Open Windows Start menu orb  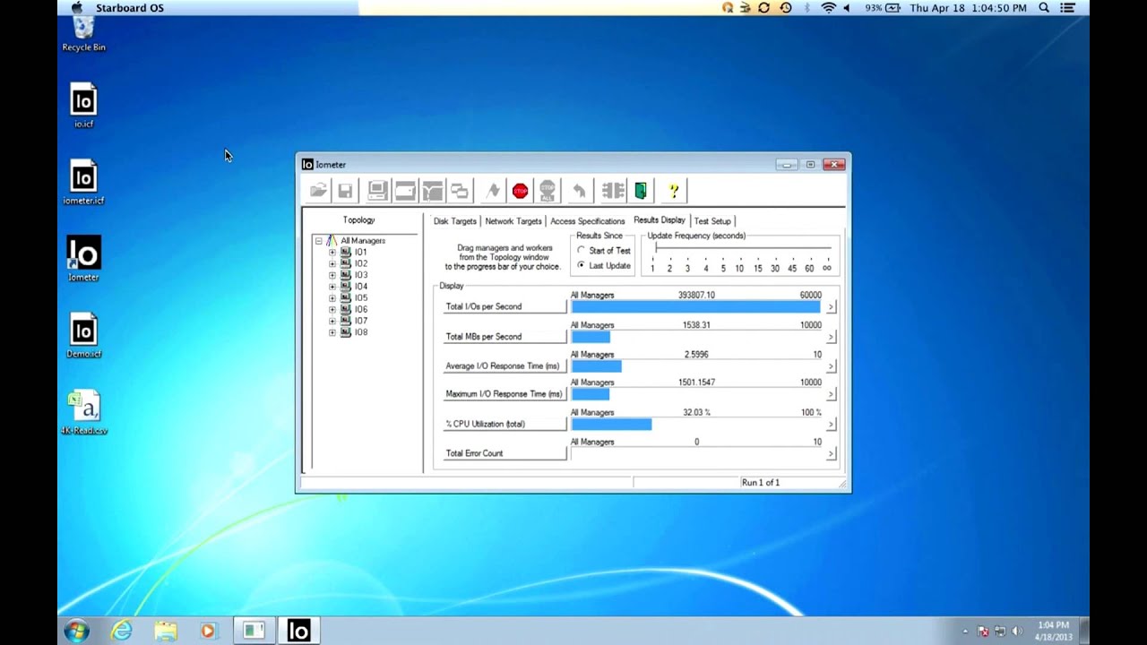76,631
